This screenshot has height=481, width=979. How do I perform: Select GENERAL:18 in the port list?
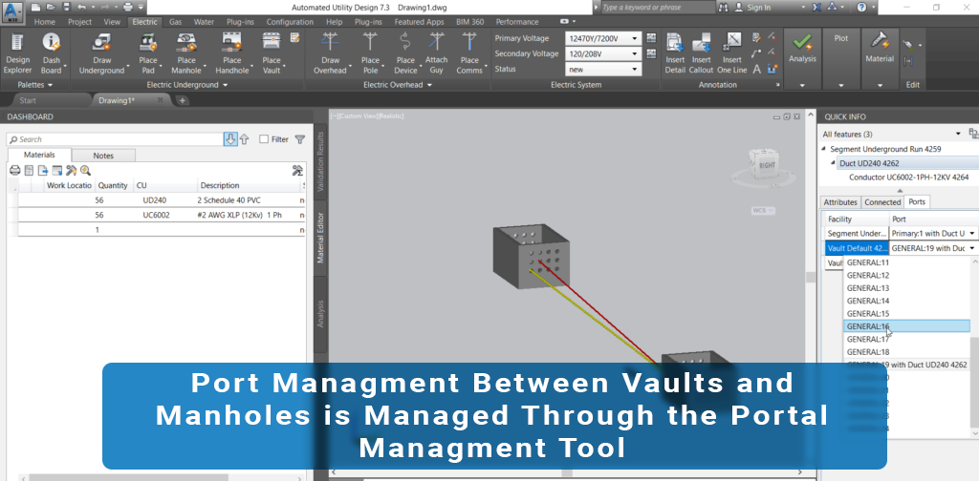[x=906, y=352]
